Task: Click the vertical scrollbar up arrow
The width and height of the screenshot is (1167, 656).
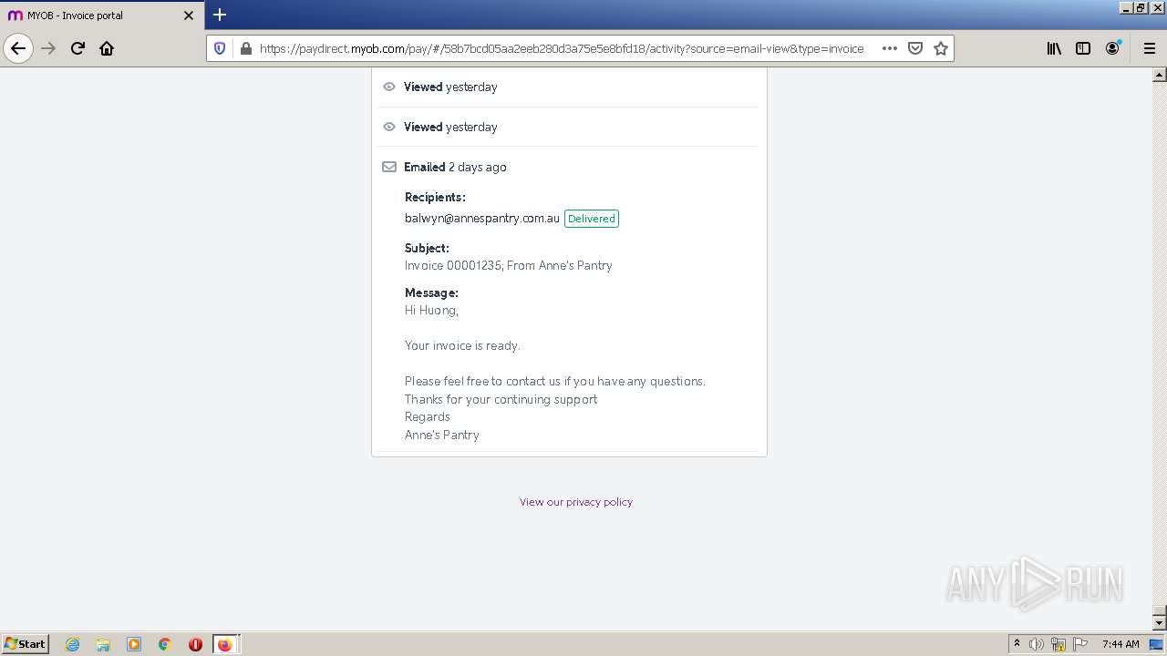Action: [1160, 75]
